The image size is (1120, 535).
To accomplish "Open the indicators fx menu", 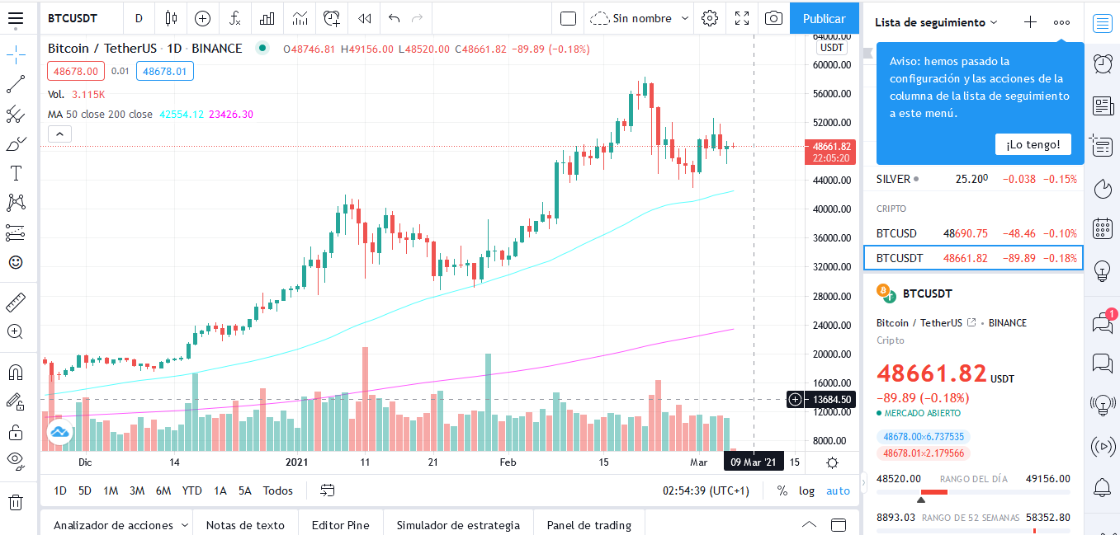I will 235,18.
